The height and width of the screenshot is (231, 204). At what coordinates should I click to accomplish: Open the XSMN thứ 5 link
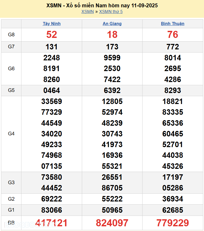(x=111, y=11)
